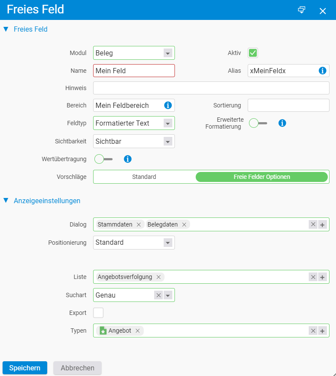Clear all entries in Dialog field
Screen dimensions: 336x376
313,224
